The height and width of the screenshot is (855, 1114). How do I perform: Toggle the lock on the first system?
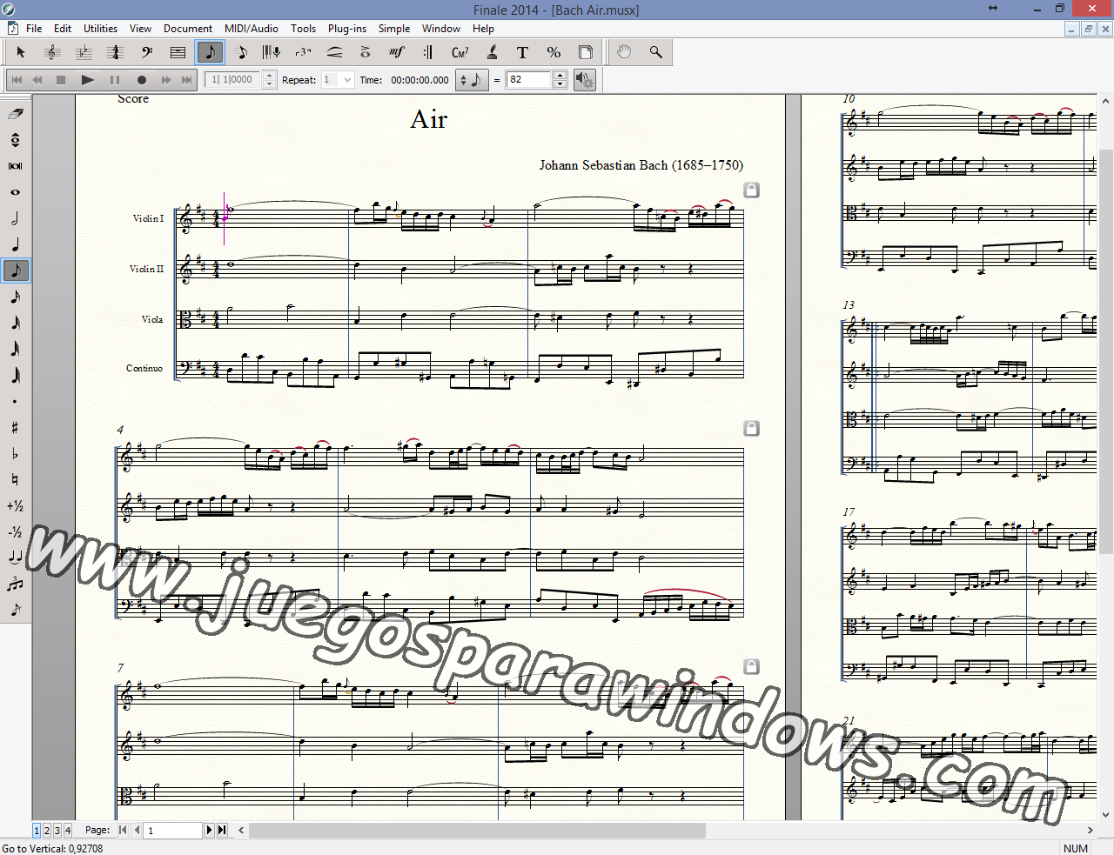pos(752,190)
